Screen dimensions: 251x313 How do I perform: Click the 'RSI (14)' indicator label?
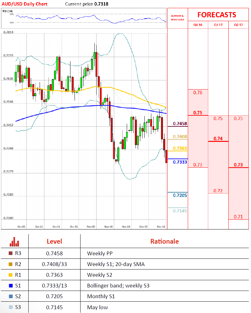tap(7, 11)
